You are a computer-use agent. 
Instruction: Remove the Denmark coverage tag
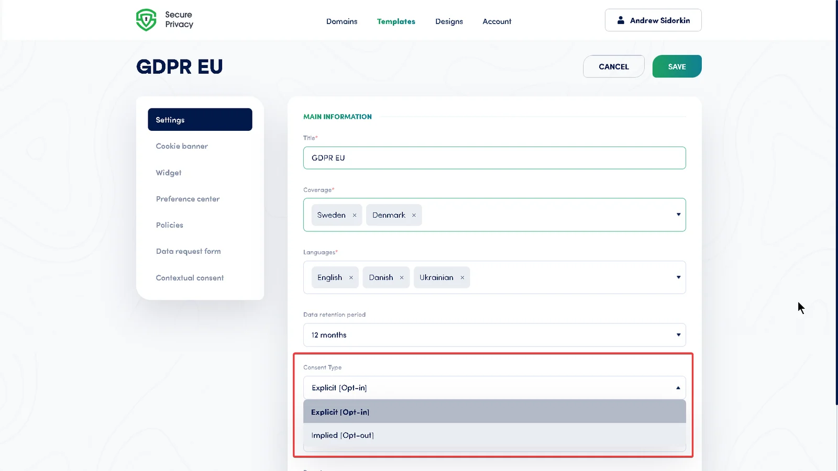click(x=413, y=215)
